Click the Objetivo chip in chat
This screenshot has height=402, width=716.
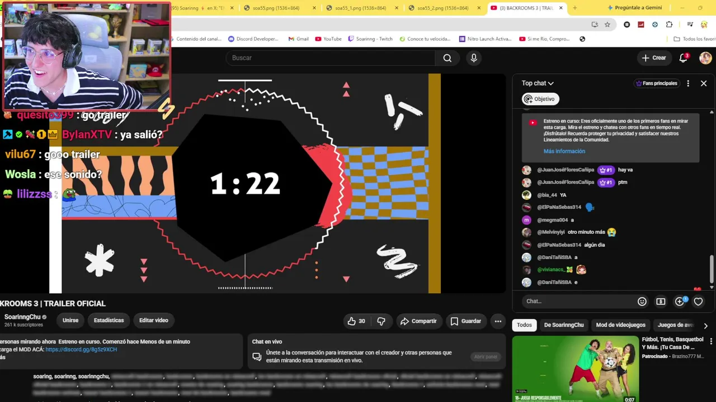(539, 99)
